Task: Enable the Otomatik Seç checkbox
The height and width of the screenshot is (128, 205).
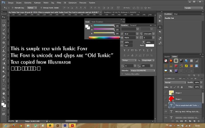Action: point(13,8)
